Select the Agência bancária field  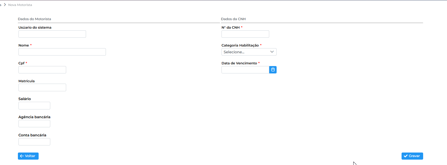pyautogui.click(x=34, y=124)
